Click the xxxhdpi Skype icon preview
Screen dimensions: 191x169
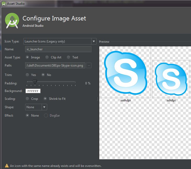tap(125, 73)
